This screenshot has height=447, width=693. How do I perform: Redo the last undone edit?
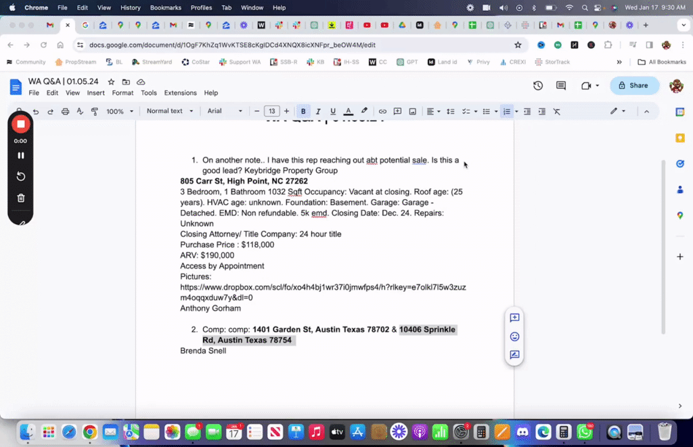pos(50,112)
